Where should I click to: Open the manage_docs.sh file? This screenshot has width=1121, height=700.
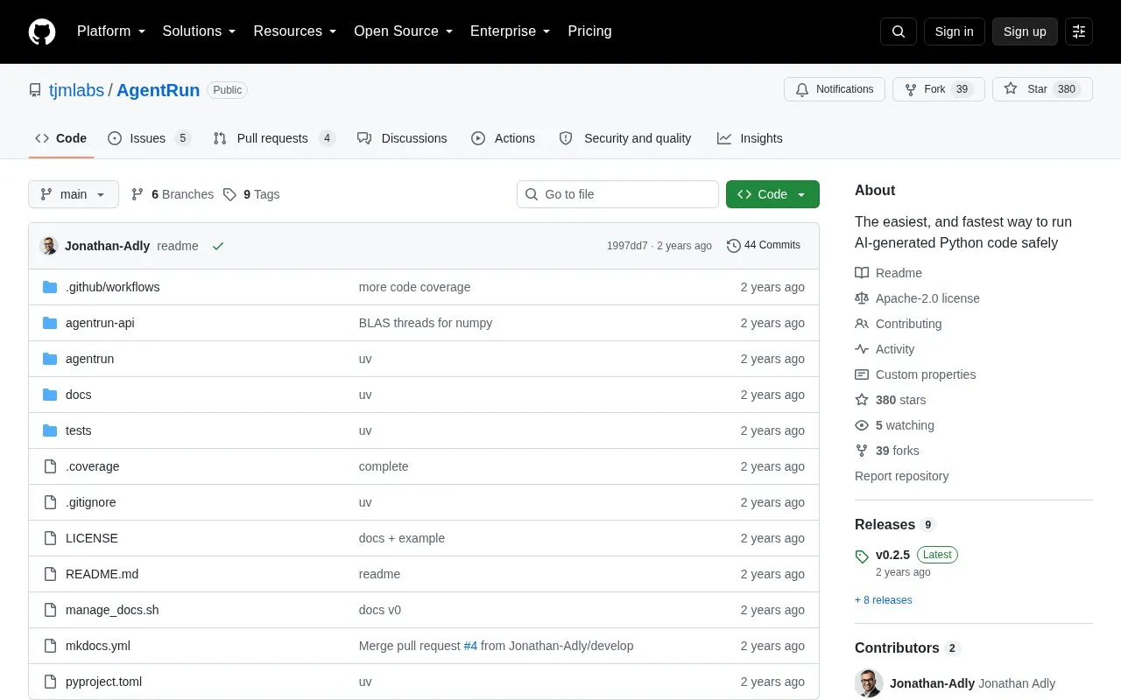[x=112, y=610]
